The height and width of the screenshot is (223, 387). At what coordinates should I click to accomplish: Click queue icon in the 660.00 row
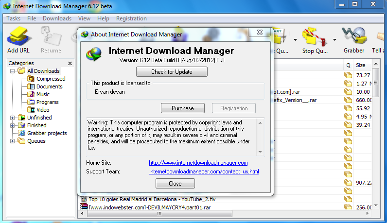348,100
